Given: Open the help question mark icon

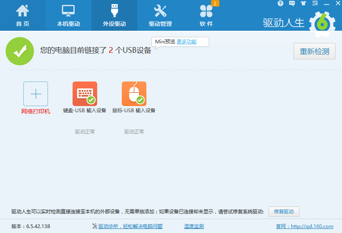Looking at the screenshot, I should pos(280,3).
